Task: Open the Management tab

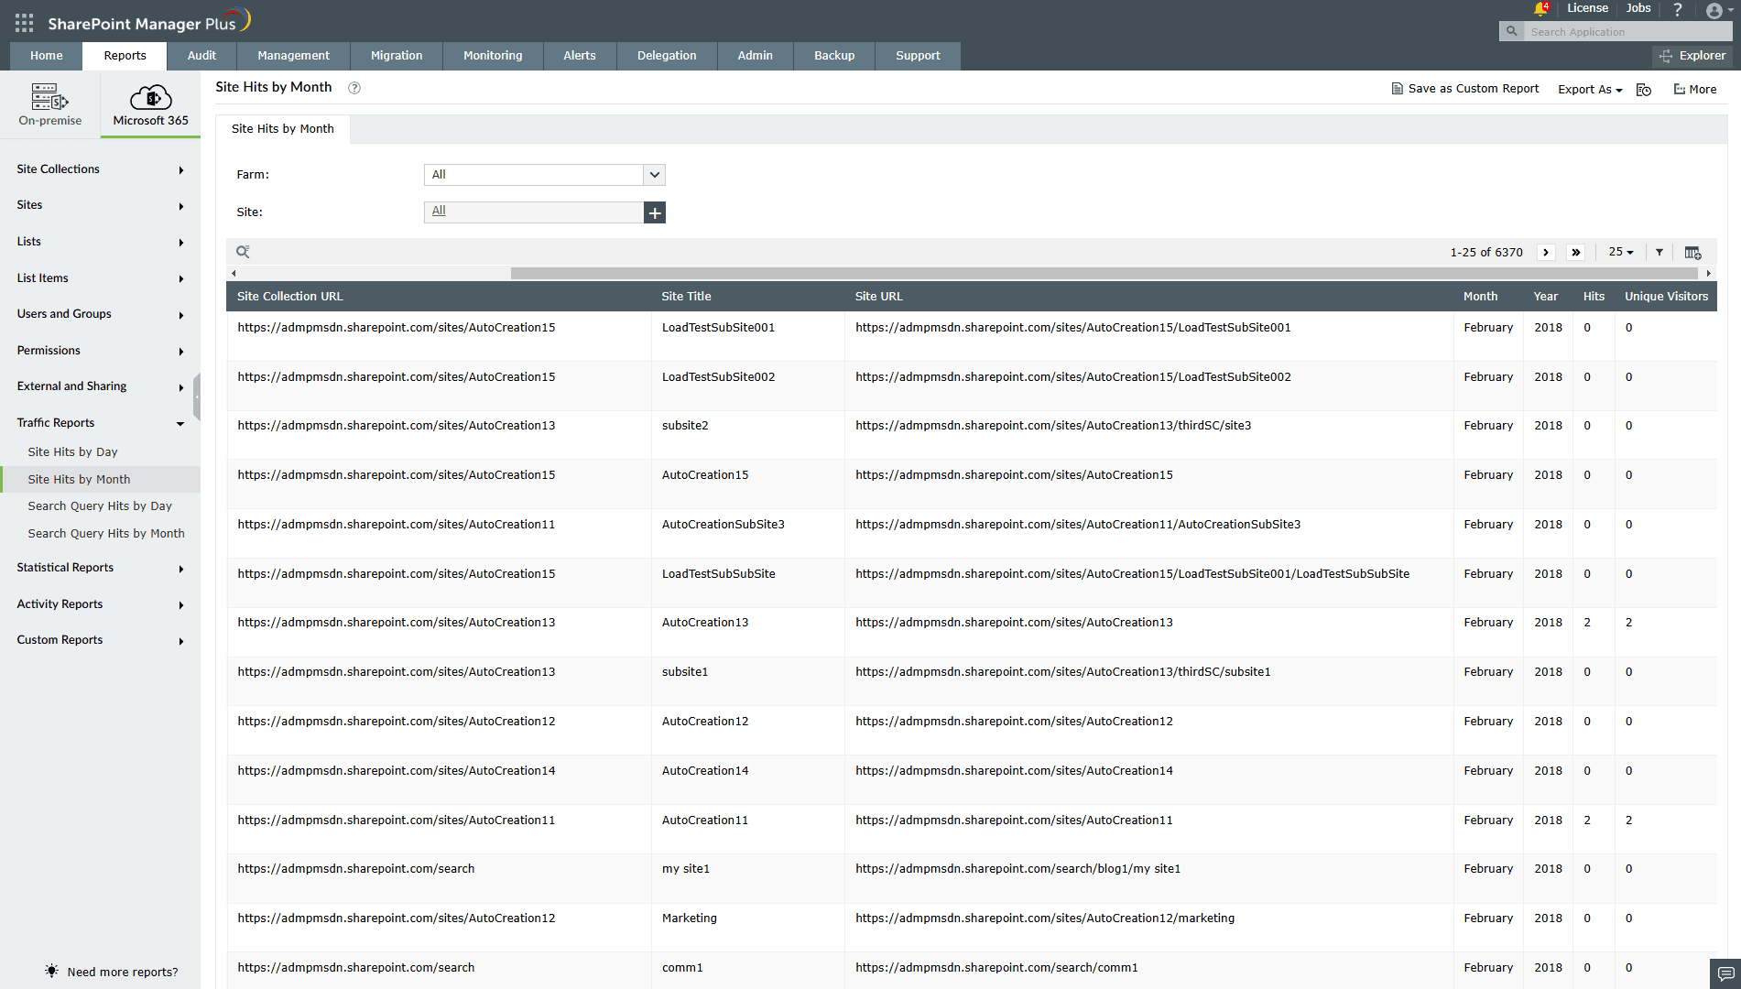Action: click(x=293, y=56)
